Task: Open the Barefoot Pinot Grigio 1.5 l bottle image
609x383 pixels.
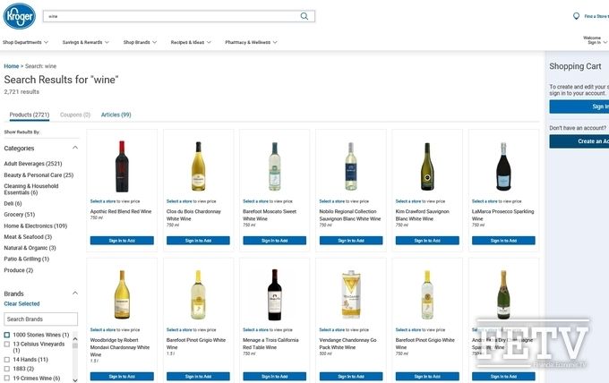Action: pyautogui.click(x=198, y=294)
